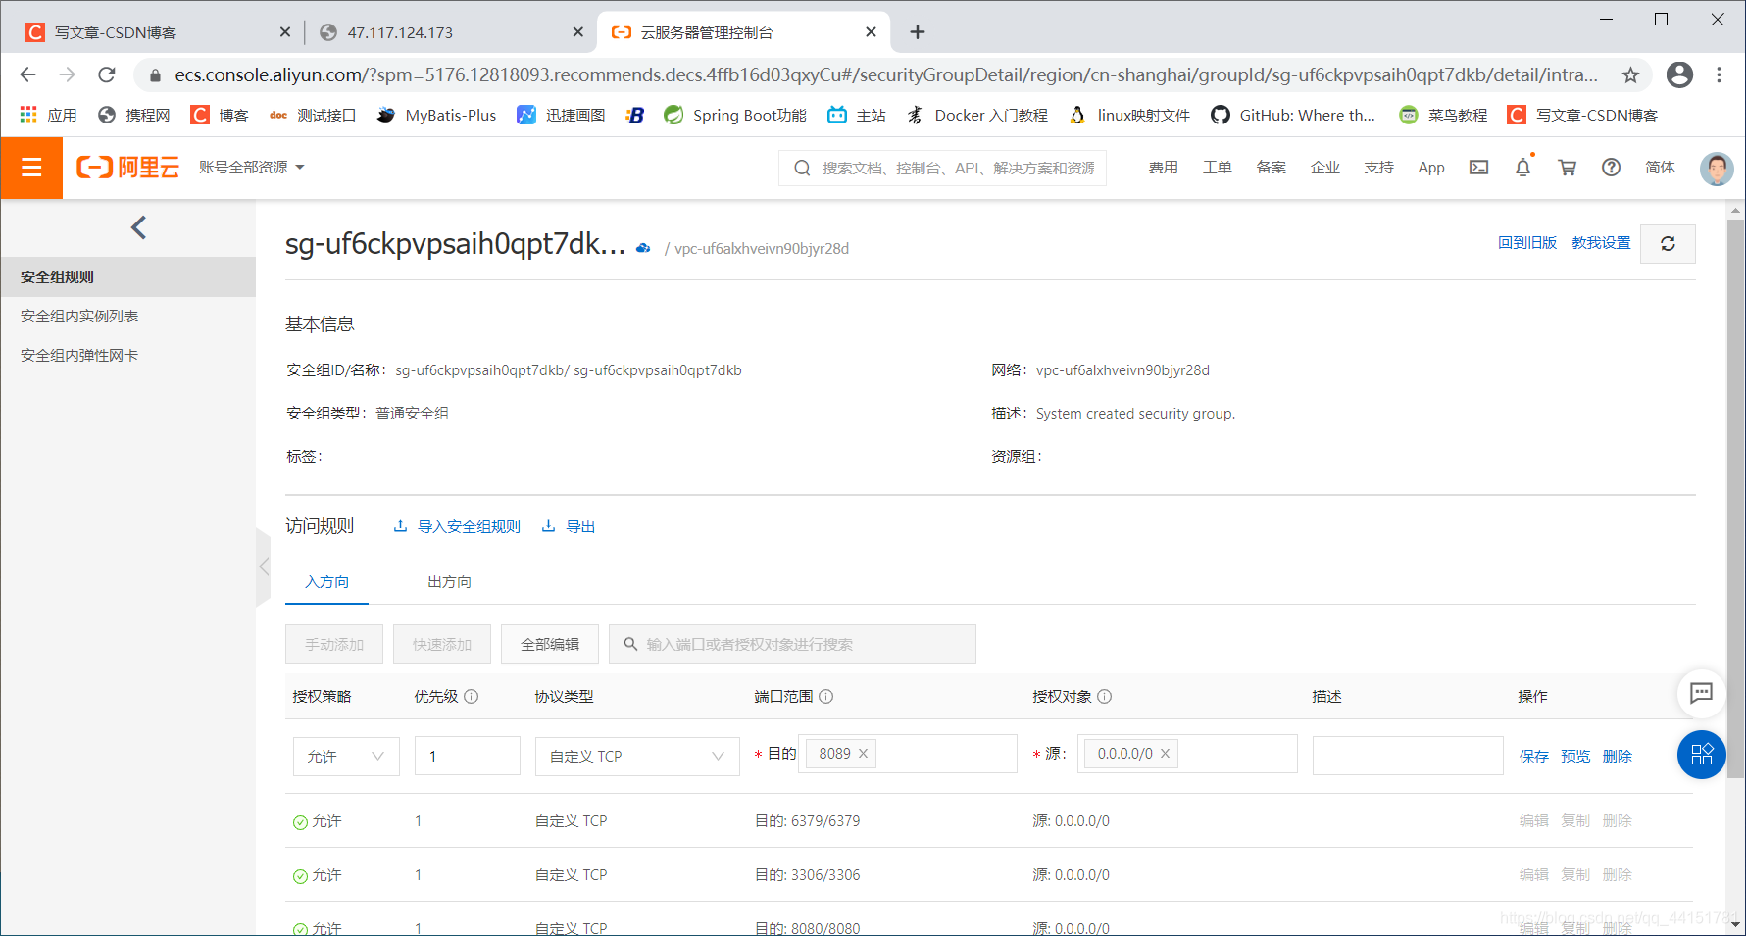Open the 自定义 TCP protocol dropdown
This screenshot has width=1746, height=936.
pos(636,756)
